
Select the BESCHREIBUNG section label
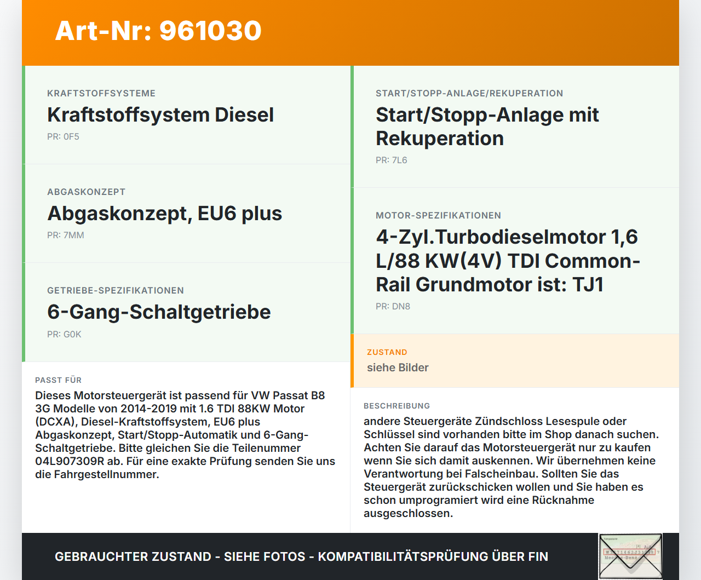pyautogui.click(x=397, y=406)
